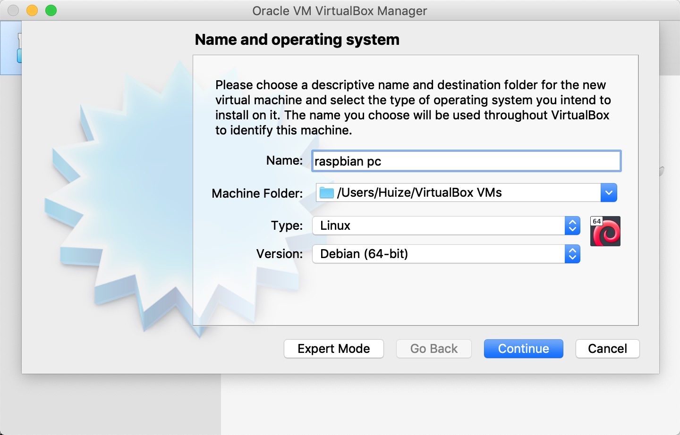Open the Type dropdown showing Linux
The image size is (680, 435).
coord(446,226)
